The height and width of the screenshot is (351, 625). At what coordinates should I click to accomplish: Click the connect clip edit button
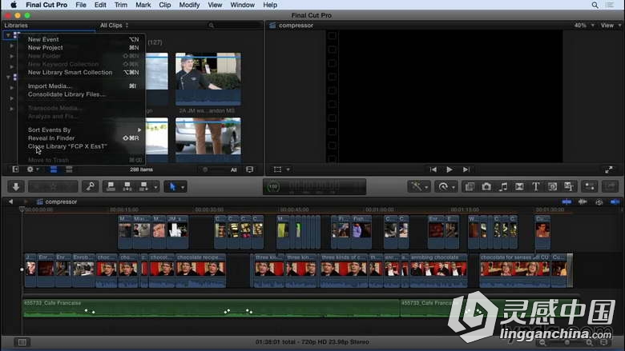[111, 186]
